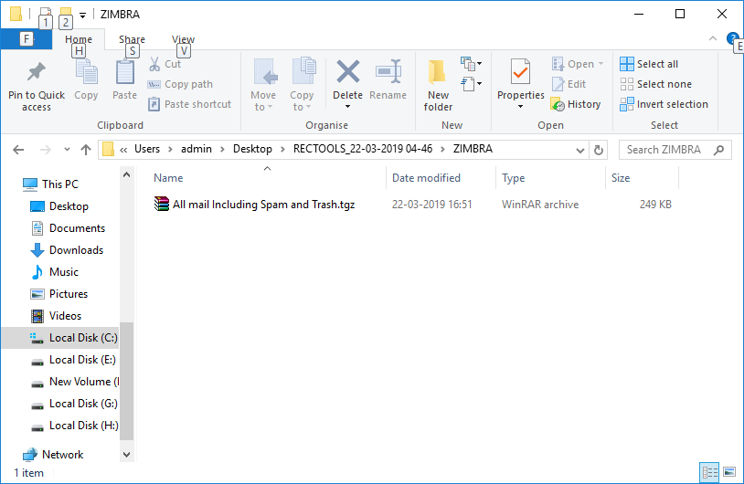Click Copy path command

pos(180,84)
